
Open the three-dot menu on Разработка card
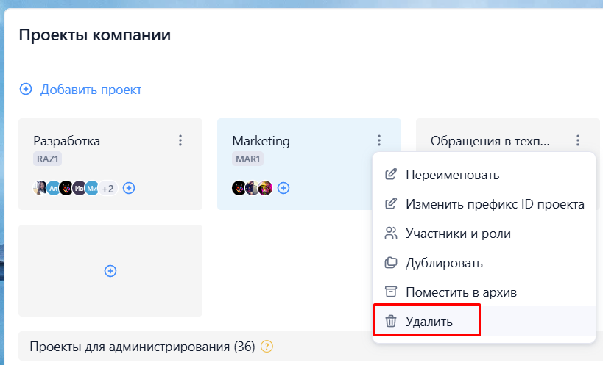tap(180, 140)
